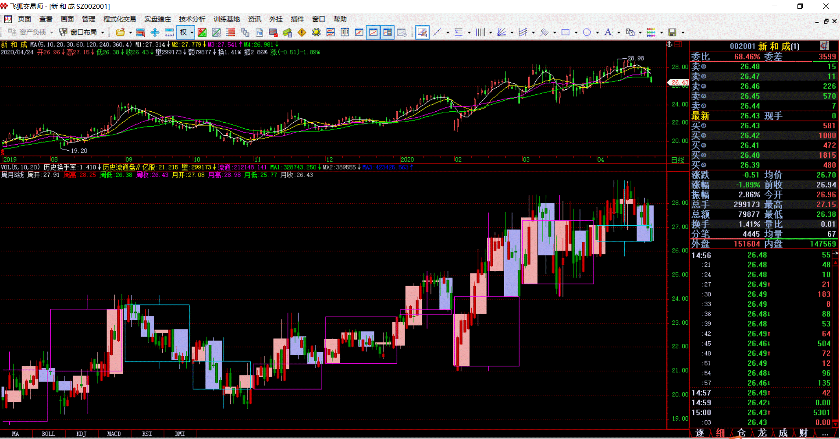Expand the line tool dropdown arrow

pyautogui.click(x=448, y=32)
